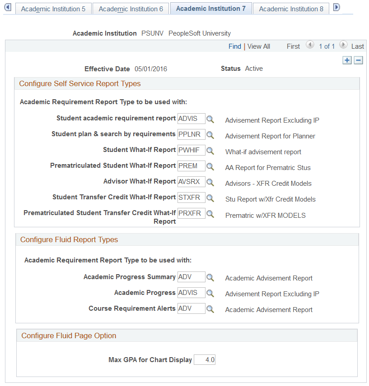
Task: Open lookup beside Student What-If Report field
Action: [210, 150]
